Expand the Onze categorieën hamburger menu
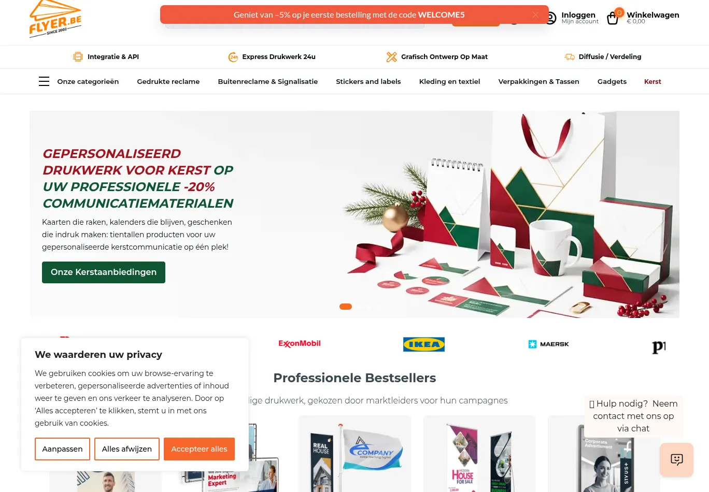Viewport: 709px width, 492px height. click(x=44, y=81)
